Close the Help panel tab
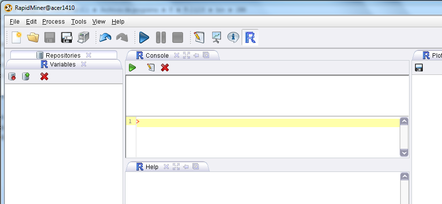 166,167
